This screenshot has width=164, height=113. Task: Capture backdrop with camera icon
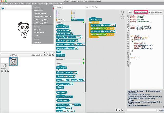8,71
